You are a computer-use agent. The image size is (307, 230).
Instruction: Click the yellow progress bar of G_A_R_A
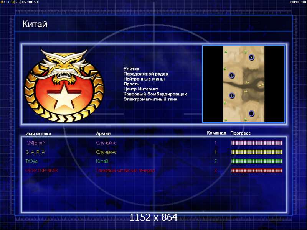tap(257, 152)
